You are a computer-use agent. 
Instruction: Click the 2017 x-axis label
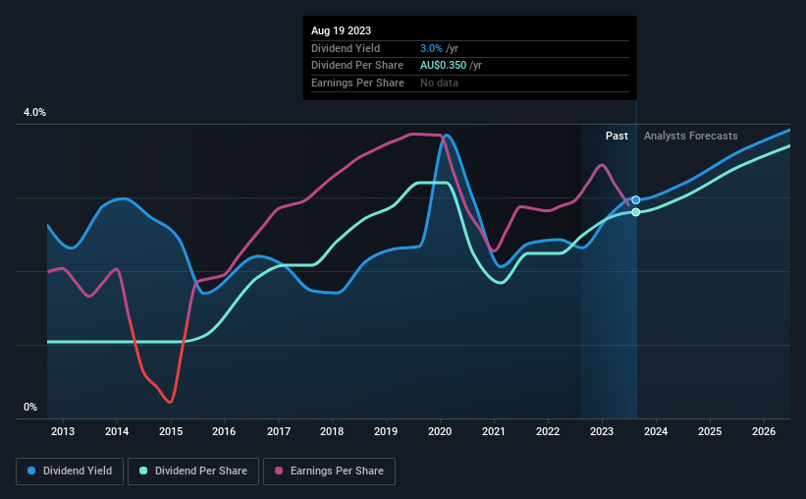(279, 431)
